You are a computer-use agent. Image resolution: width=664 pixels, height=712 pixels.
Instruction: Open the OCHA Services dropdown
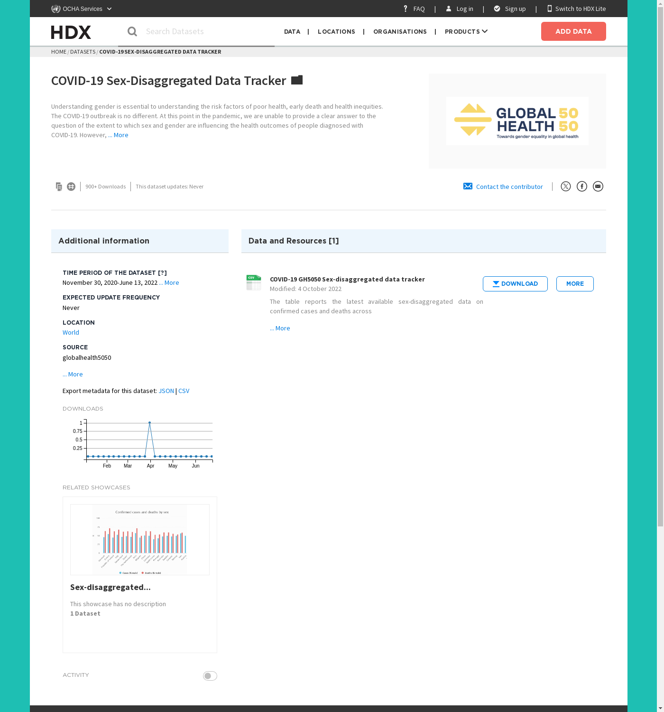pyautogui.click(x=82, y=9)
